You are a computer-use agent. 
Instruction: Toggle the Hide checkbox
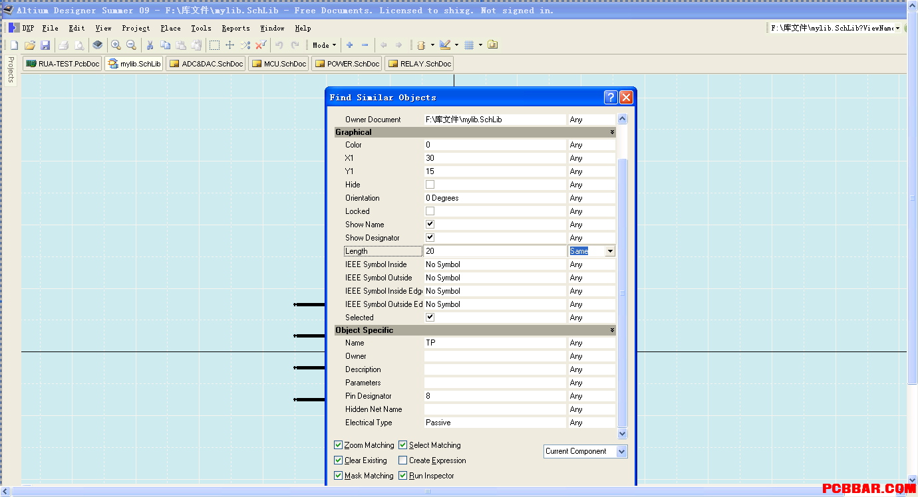[x=430, y=185]
